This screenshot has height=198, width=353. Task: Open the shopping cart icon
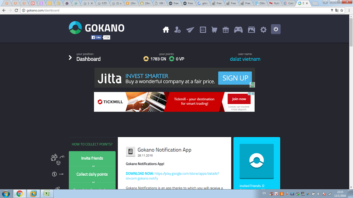[x=214, y=30]
